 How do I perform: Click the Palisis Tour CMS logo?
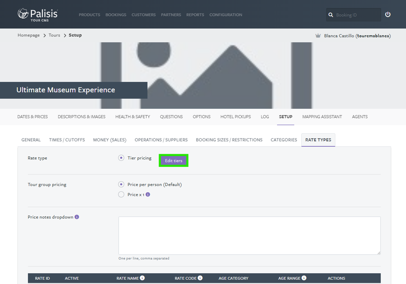point(38,15)
